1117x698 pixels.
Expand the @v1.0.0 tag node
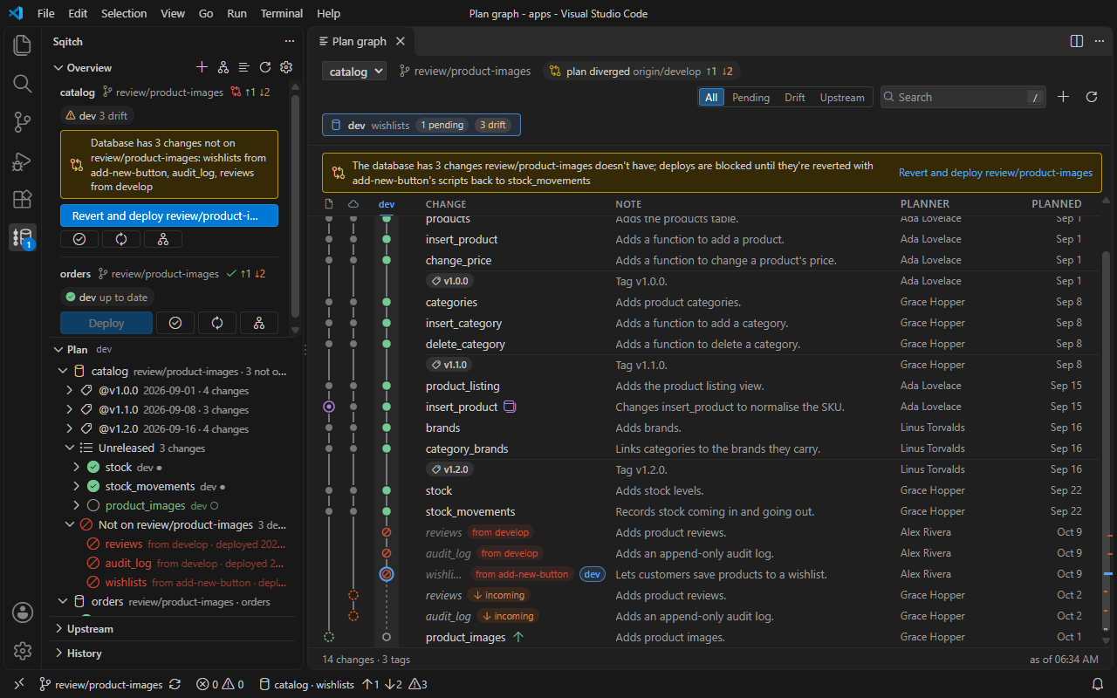coord(70,390)
